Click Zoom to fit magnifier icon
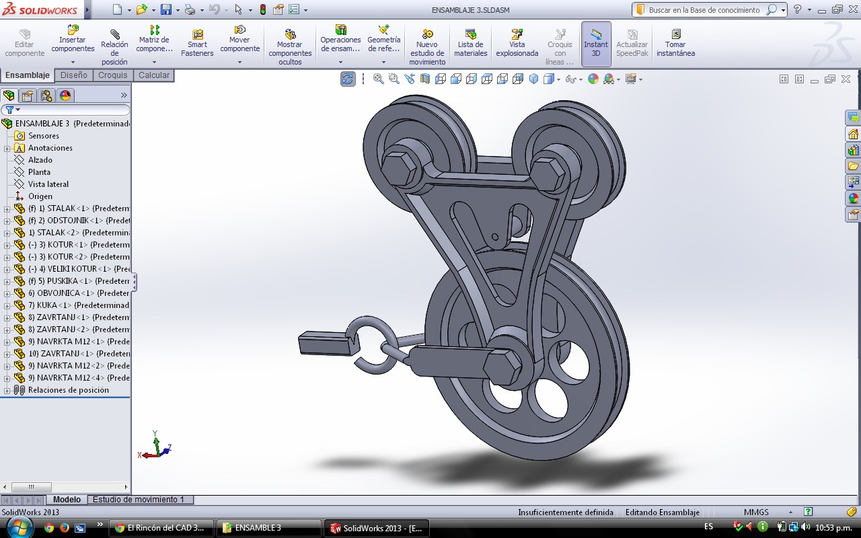 (379, 79)
